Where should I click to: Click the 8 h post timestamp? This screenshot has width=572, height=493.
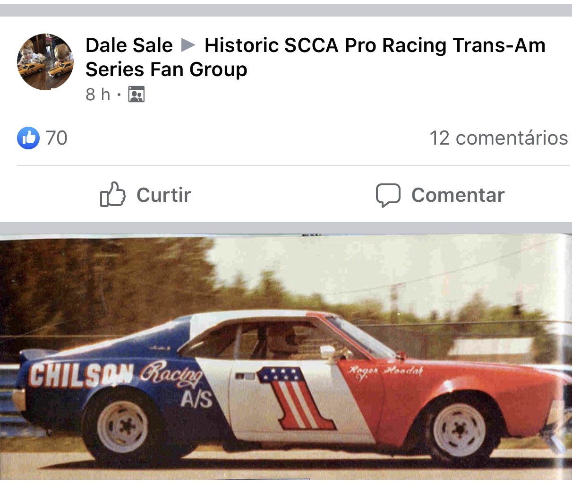(98, 95)
